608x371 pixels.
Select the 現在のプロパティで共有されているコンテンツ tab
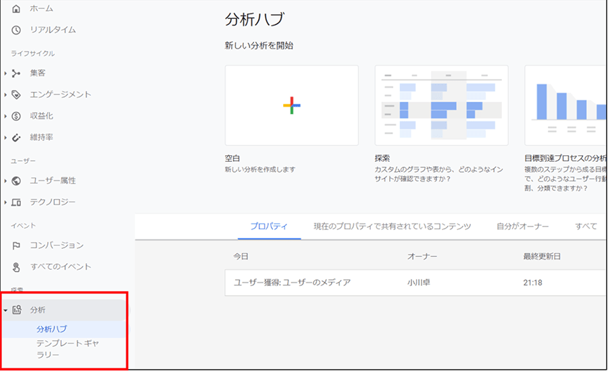(x=392, y=227)
